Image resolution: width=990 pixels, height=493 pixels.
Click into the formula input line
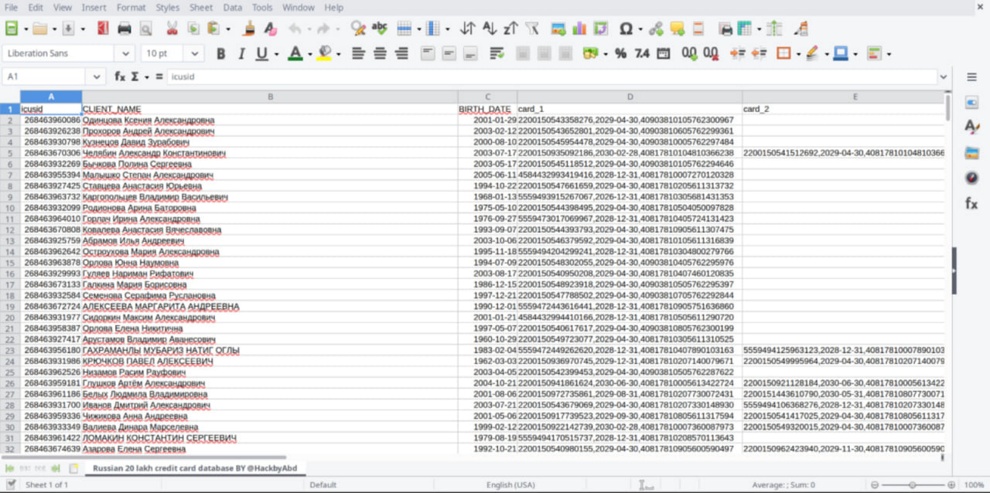coord(551,76)
